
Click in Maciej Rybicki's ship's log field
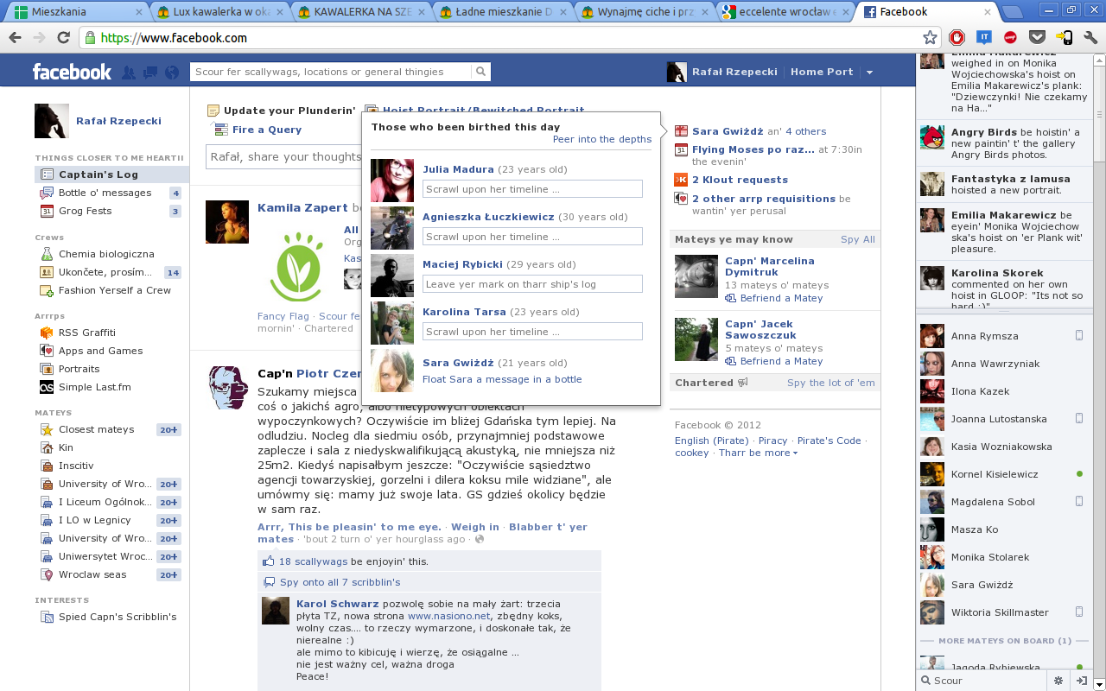(532, 284)
